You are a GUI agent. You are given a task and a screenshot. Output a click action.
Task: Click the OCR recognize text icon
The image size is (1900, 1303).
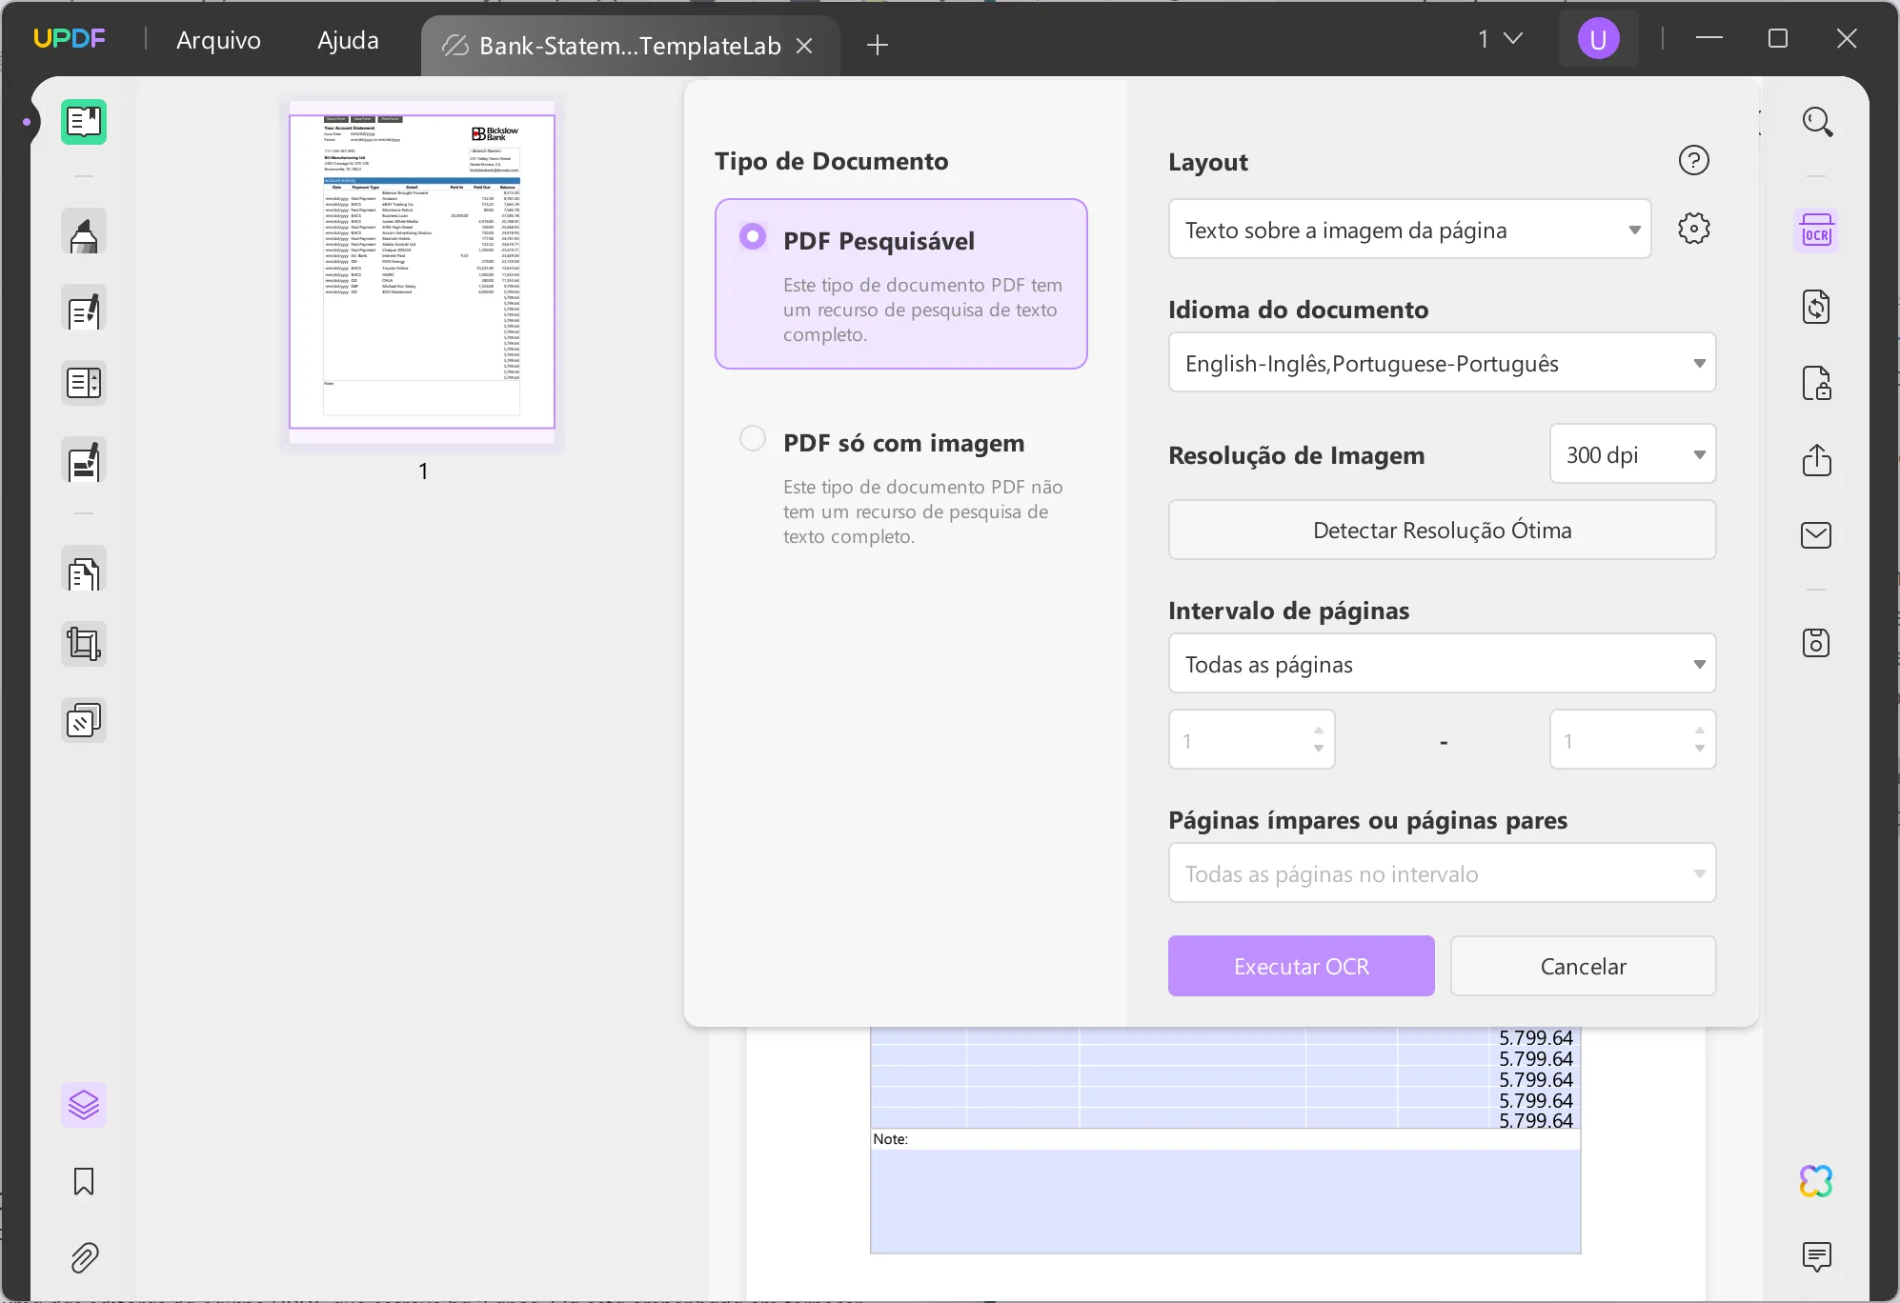1816,231
